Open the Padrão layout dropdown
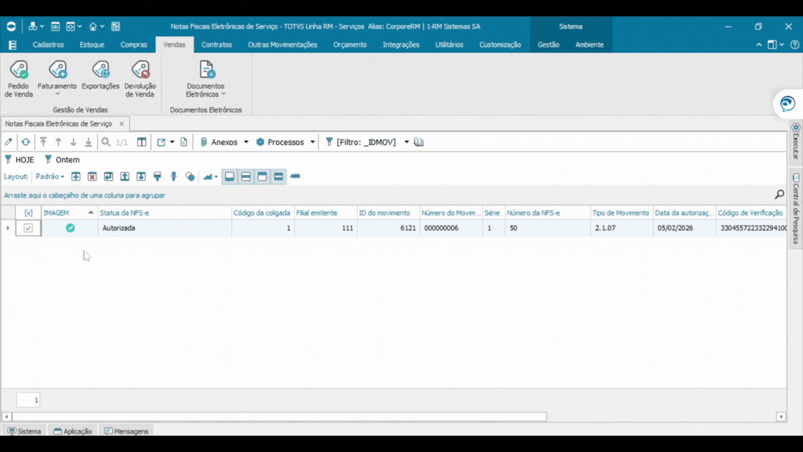The width and height of the screenshot is (803, 452). click(49, 176)
